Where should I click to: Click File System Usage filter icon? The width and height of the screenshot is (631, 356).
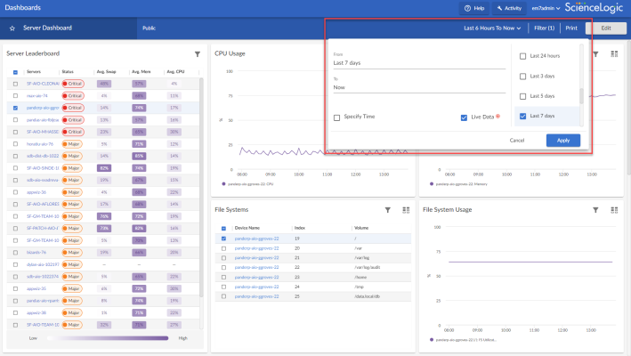595,210
